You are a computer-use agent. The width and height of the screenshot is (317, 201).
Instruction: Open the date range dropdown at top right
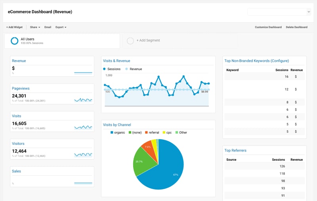pos(279,12)
